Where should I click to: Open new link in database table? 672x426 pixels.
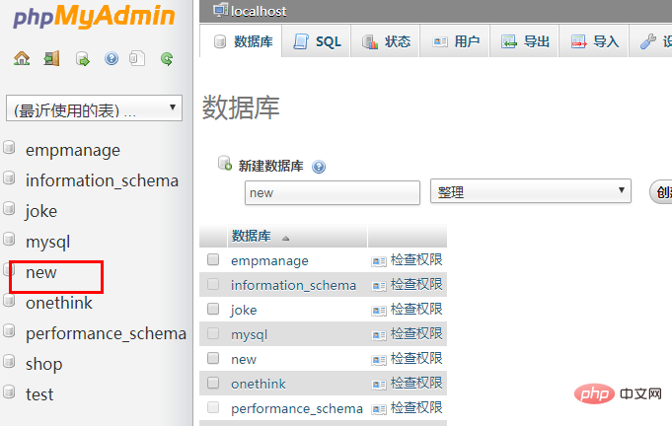(244, 360)
